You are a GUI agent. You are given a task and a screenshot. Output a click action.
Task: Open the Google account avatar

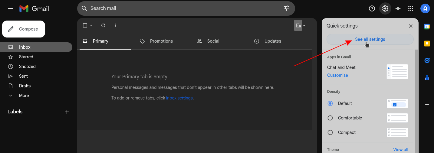pyautogui.click(x=425, y=8)
